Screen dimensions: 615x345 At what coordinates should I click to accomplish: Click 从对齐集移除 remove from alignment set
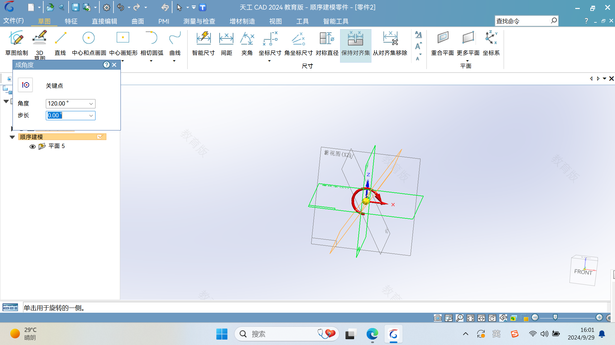pyautogui.click(x=390, y=43)
